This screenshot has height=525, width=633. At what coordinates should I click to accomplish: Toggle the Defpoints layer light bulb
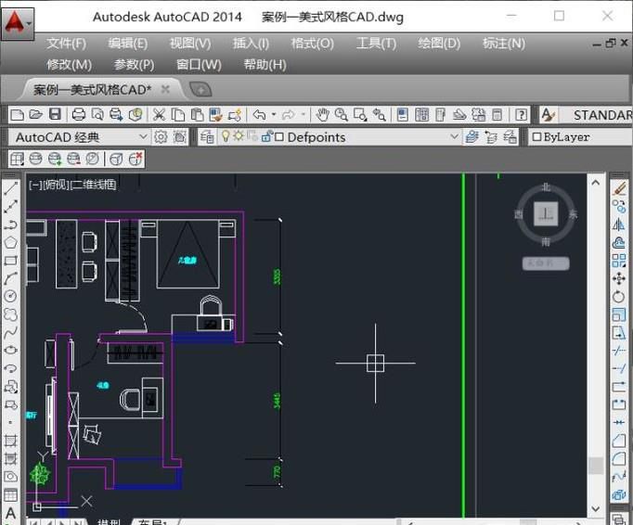224,137
